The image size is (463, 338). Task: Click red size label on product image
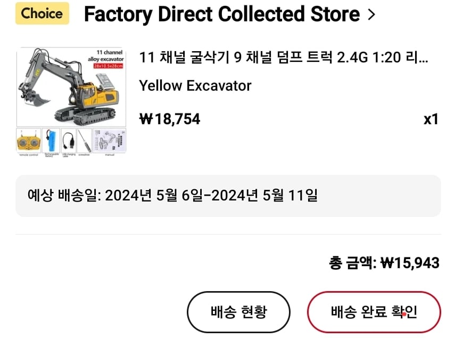click(x=109, y=66)
